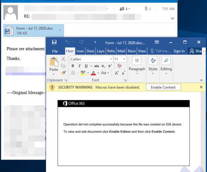Switch to the Home ribbon tab
This screenshot has height=172, width=207.
click(70, 51)
